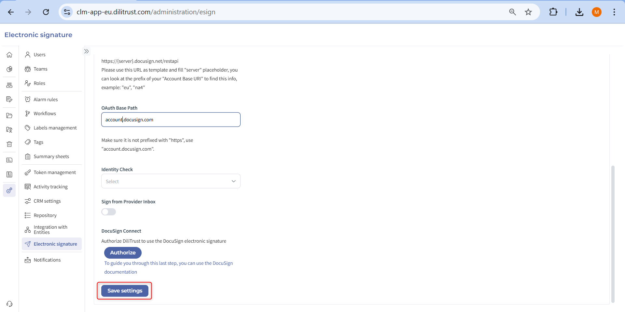Viewport: 625px width, 312px height.
Task: Go back in browser
Action: tap(11, 12)
